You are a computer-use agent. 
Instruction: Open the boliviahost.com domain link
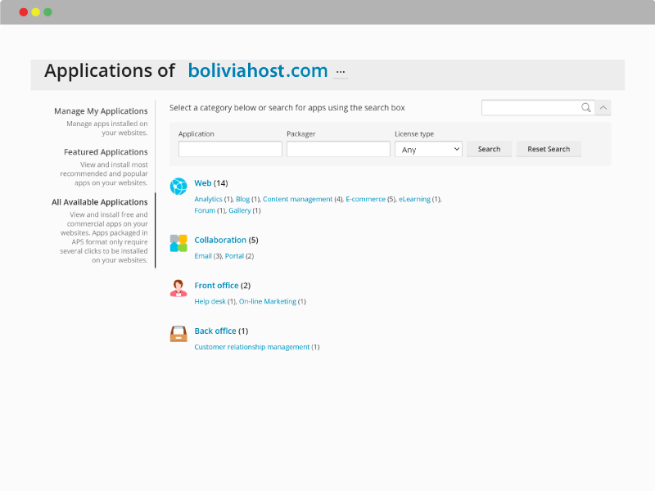coord(258,70)
